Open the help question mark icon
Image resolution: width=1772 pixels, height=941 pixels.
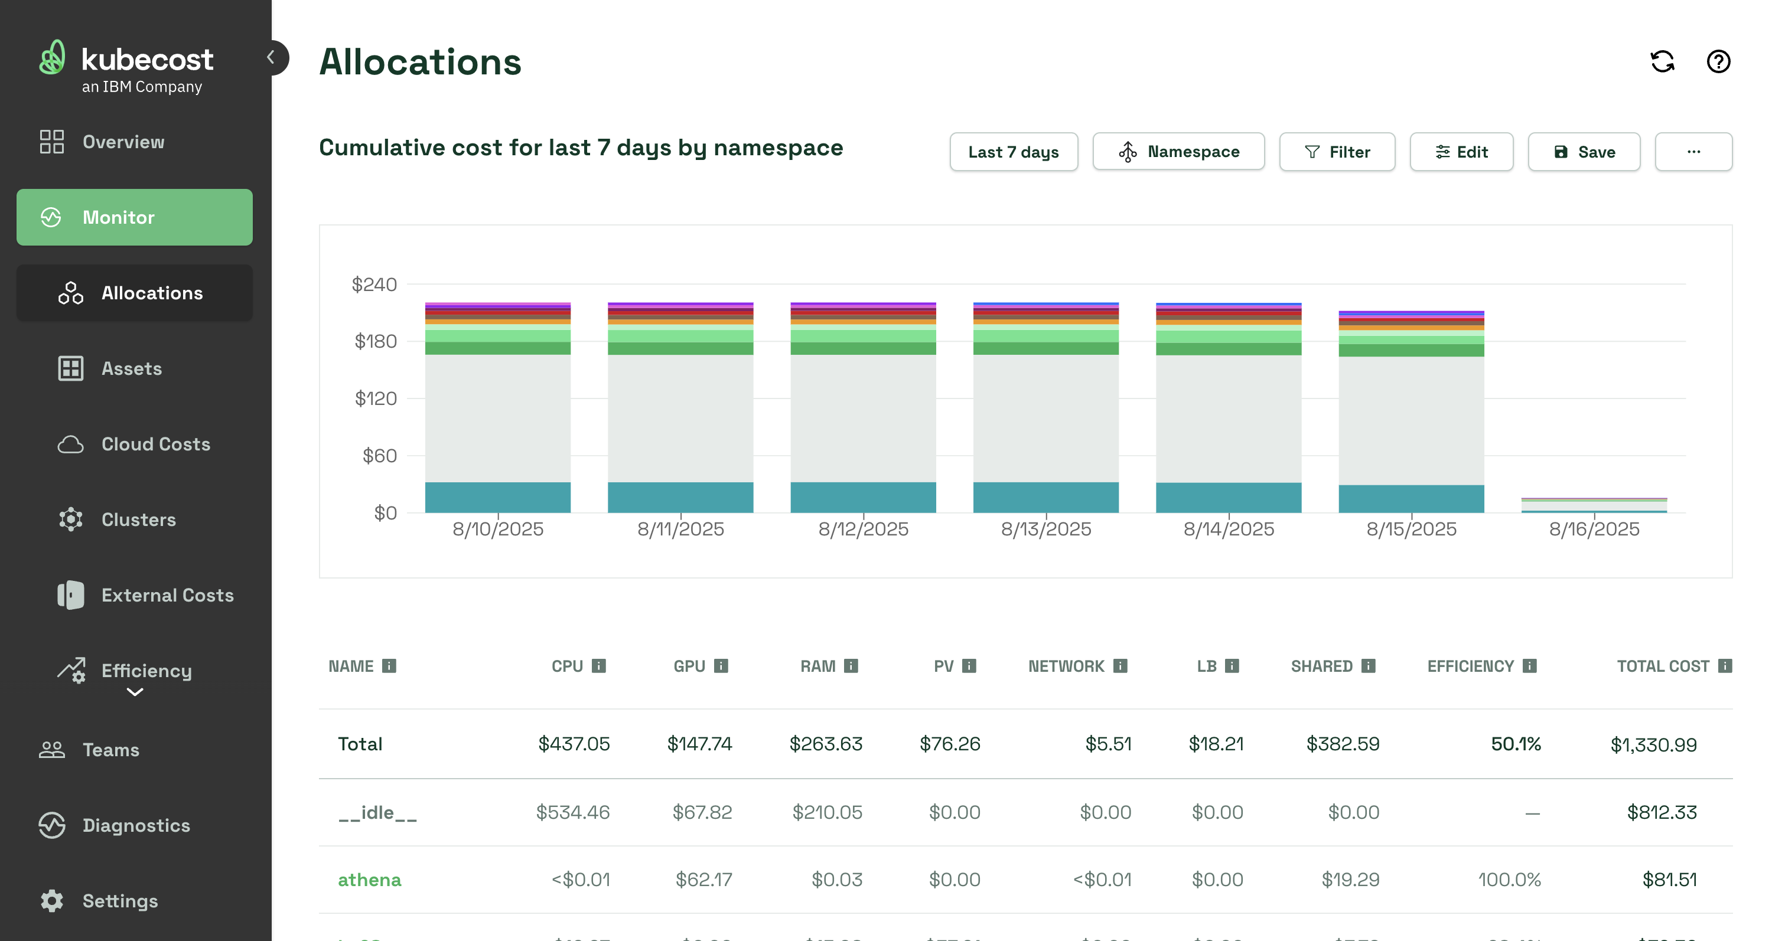pos(1718,62)
